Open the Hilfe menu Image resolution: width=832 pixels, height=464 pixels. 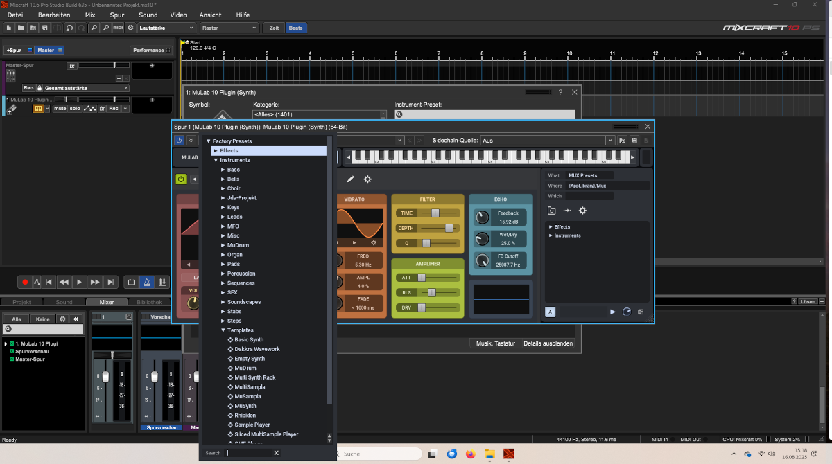(x=243, y=15)
